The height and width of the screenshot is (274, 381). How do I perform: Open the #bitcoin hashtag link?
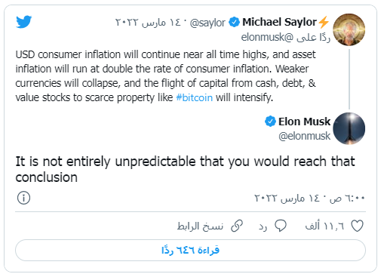tap(194, 97)
